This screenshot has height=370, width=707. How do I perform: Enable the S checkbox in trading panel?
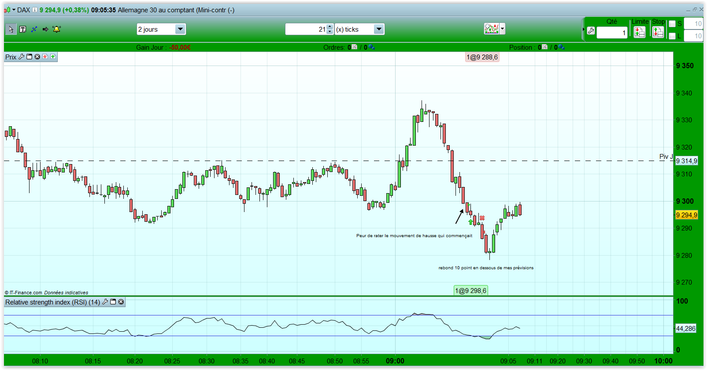coord(672,24)
